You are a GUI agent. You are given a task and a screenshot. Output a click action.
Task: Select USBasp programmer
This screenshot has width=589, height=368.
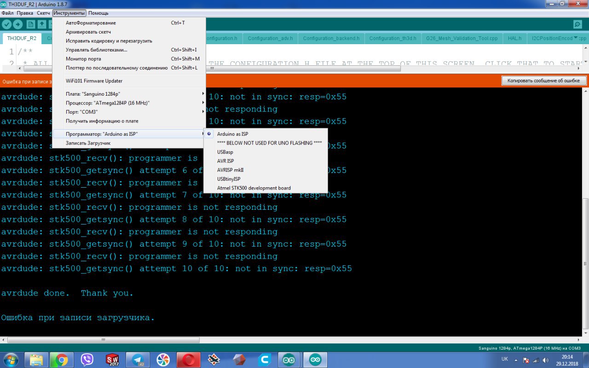point(266,152)
